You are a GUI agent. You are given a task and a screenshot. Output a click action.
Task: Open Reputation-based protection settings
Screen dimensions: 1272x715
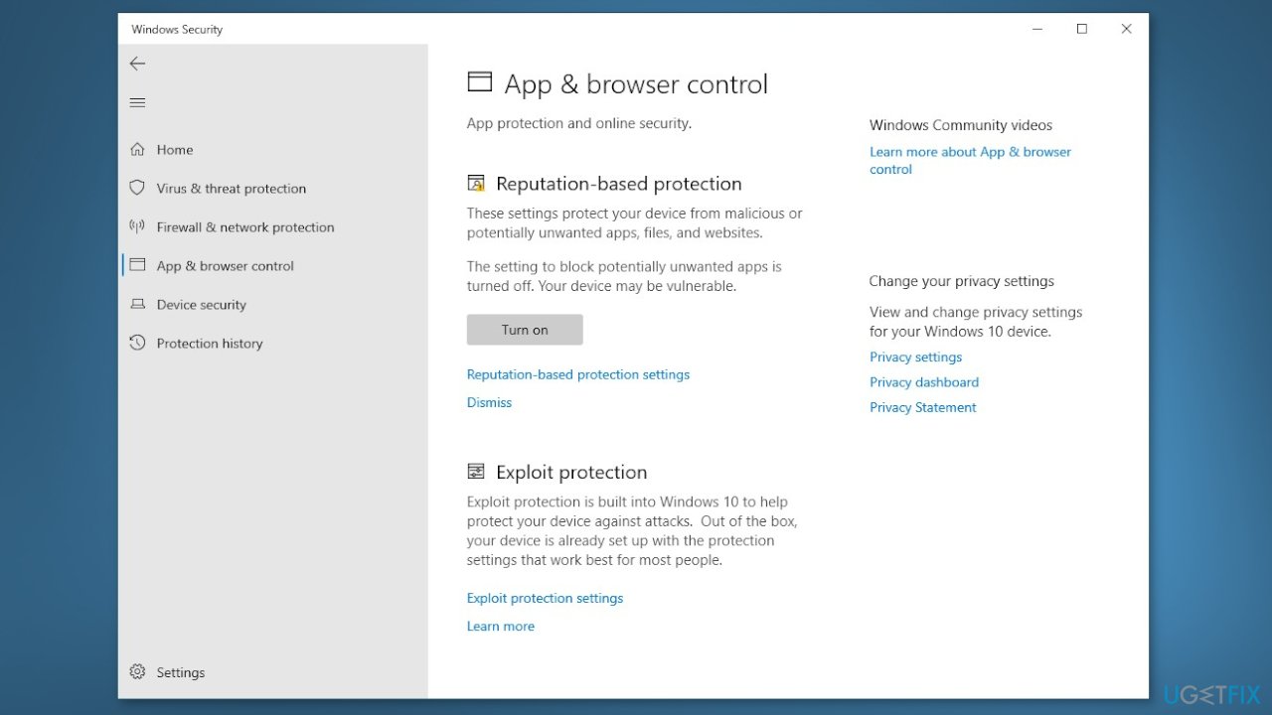(578, 374)
